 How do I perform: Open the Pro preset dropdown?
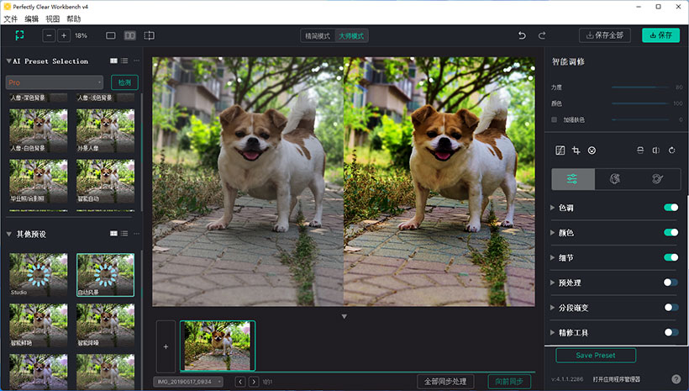tap(55, 82)
